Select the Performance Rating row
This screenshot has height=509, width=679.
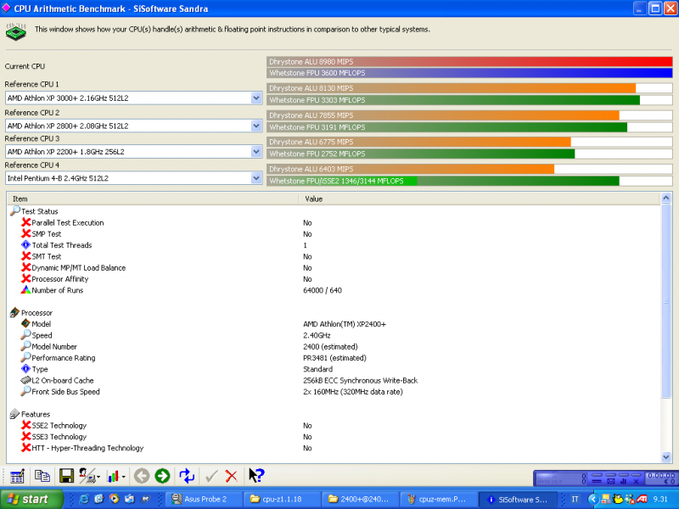point(334,357)
